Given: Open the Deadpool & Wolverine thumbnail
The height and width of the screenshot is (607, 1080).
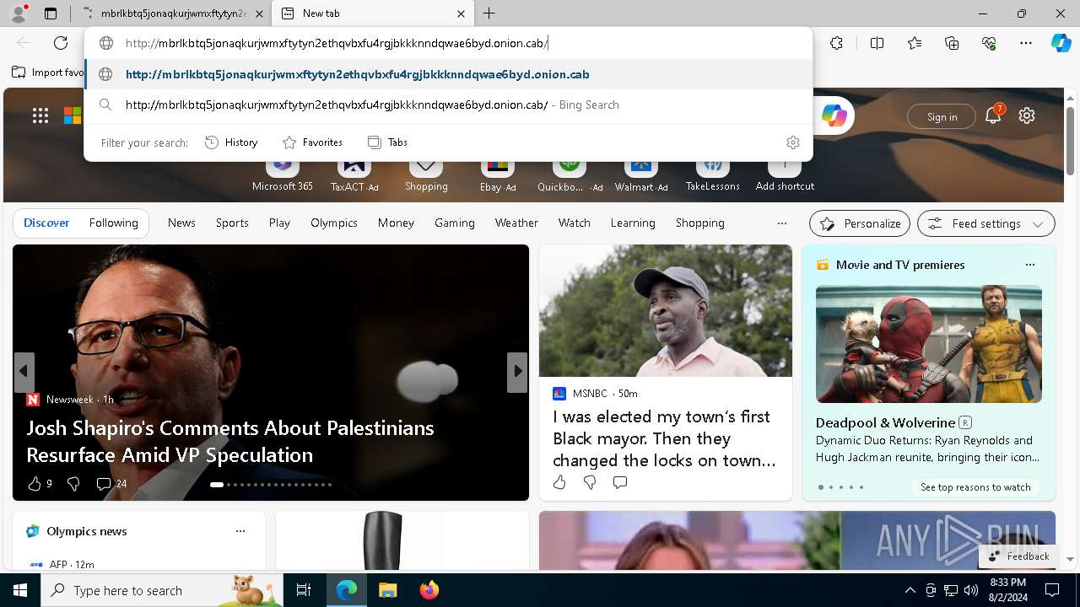Looking at the screenshot, I should click(928, 344).
